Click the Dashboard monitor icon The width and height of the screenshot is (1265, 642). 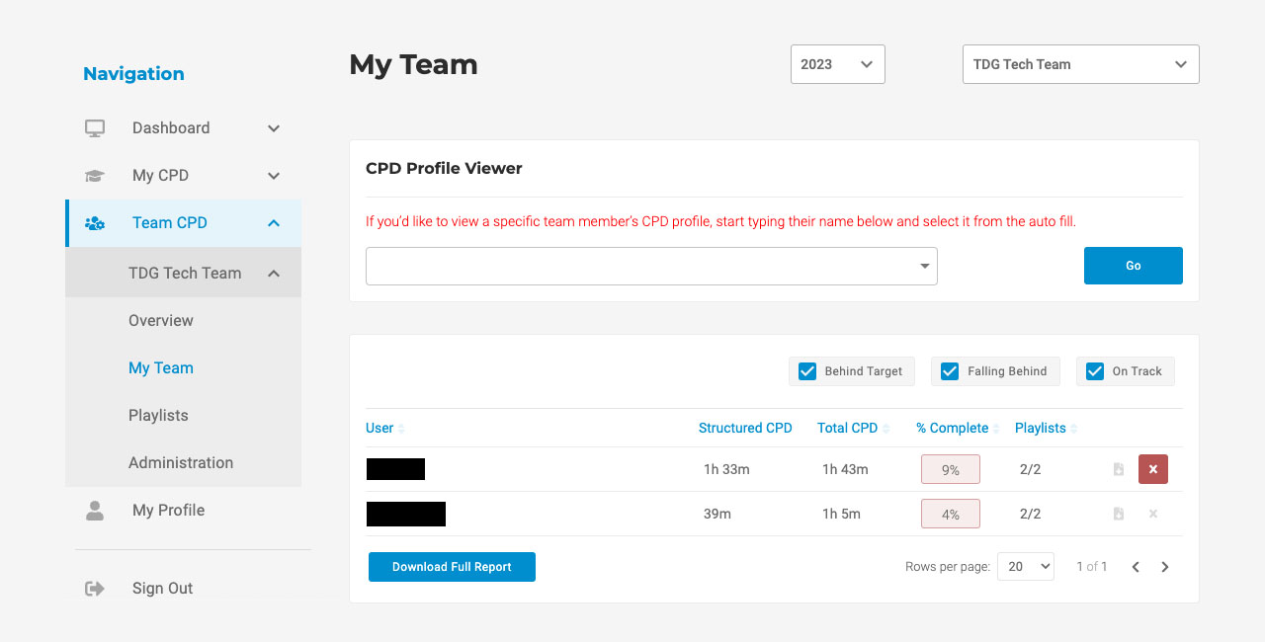[95, 127]
